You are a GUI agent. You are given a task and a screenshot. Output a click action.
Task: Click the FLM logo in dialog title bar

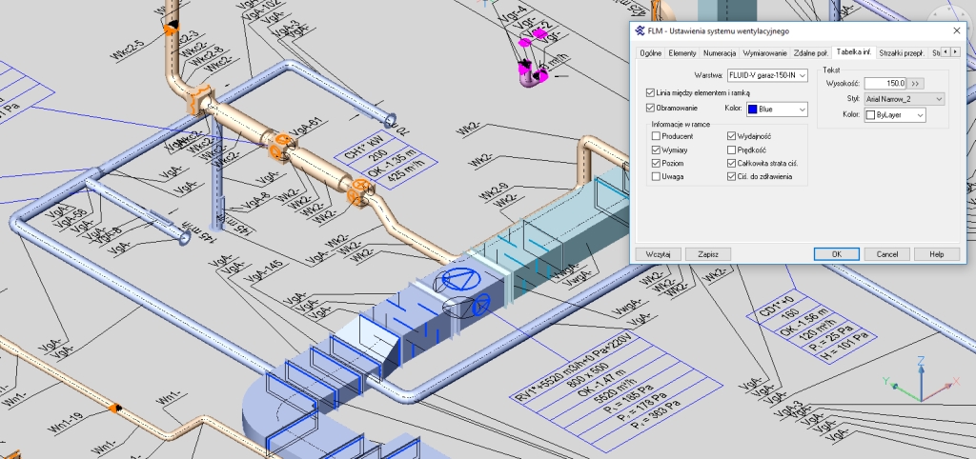point(638,30)
